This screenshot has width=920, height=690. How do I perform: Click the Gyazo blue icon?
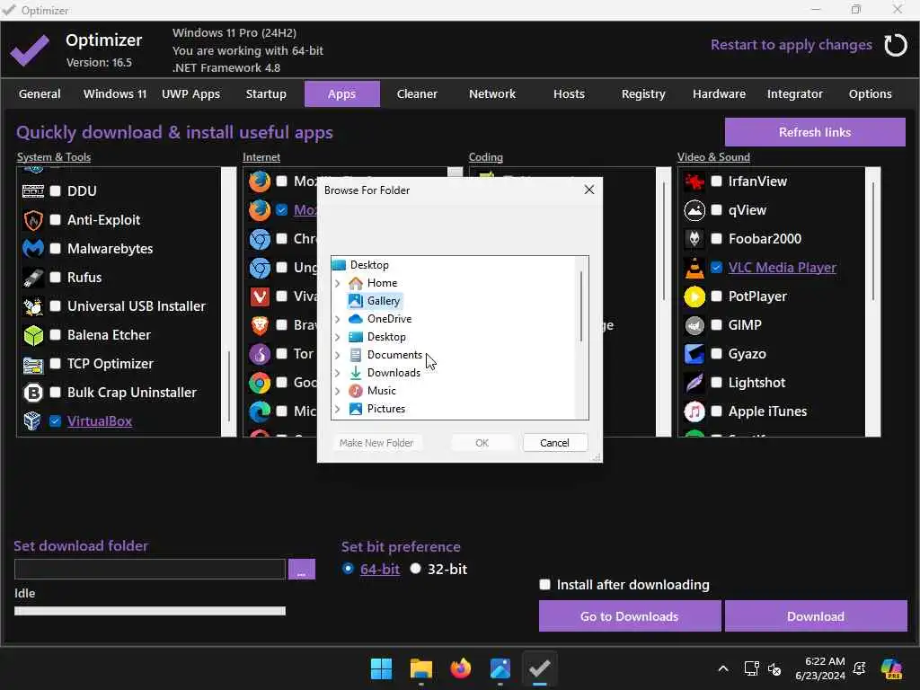coord(694,354)
